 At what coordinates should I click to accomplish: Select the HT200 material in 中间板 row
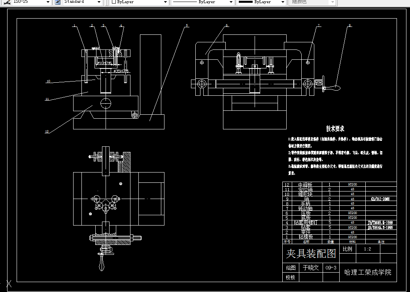click(x=353, y=184)
